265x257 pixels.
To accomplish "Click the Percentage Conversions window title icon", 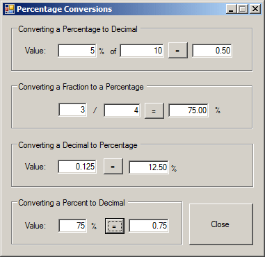I will (x=10, y=9).
